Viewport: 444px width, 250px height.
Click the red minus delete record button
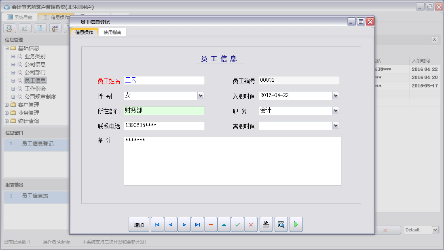[x=211, y=225]
